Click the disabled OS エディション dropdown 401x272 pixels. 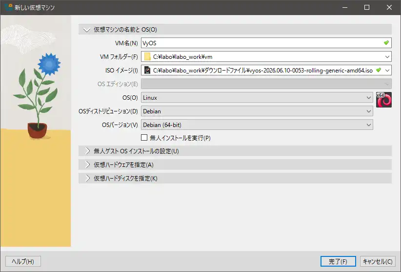pos(266,84)
